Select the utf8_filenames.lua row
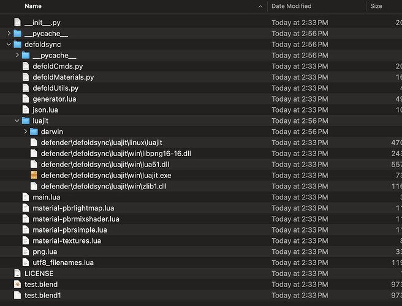The width and height of the screenshot is (402, 306). pyautogui.click(x=63, y=263)
